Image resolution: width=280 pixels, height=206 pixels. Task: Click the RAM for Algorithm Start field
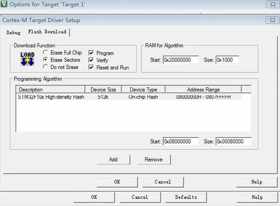[181, 60]
